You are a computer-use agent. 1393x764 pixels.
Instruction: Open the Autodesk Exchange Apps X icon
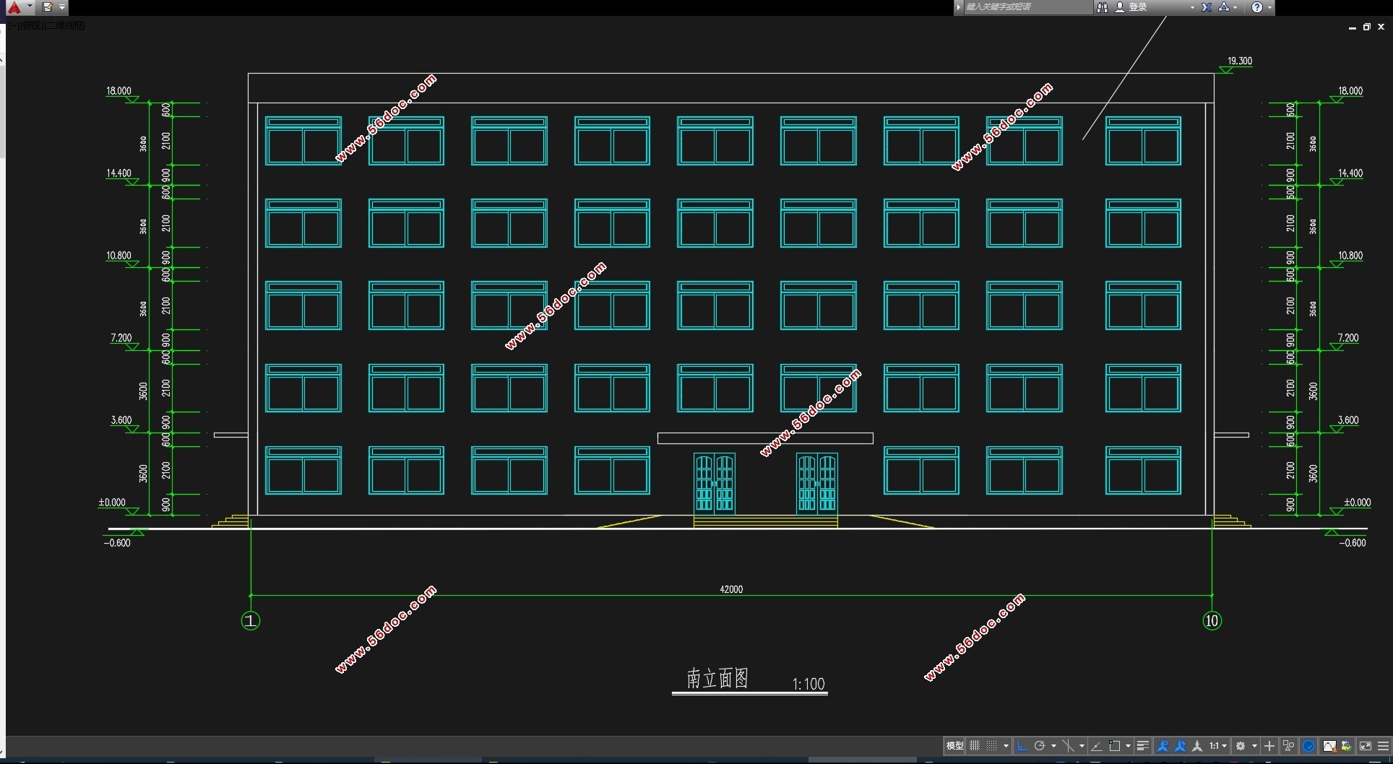point(1206,7)
